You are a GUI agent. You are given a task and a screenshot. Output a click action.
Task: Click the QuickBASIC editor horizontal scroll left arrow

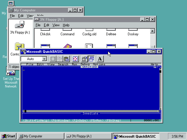pyautogui.click(x=24, y=111)
